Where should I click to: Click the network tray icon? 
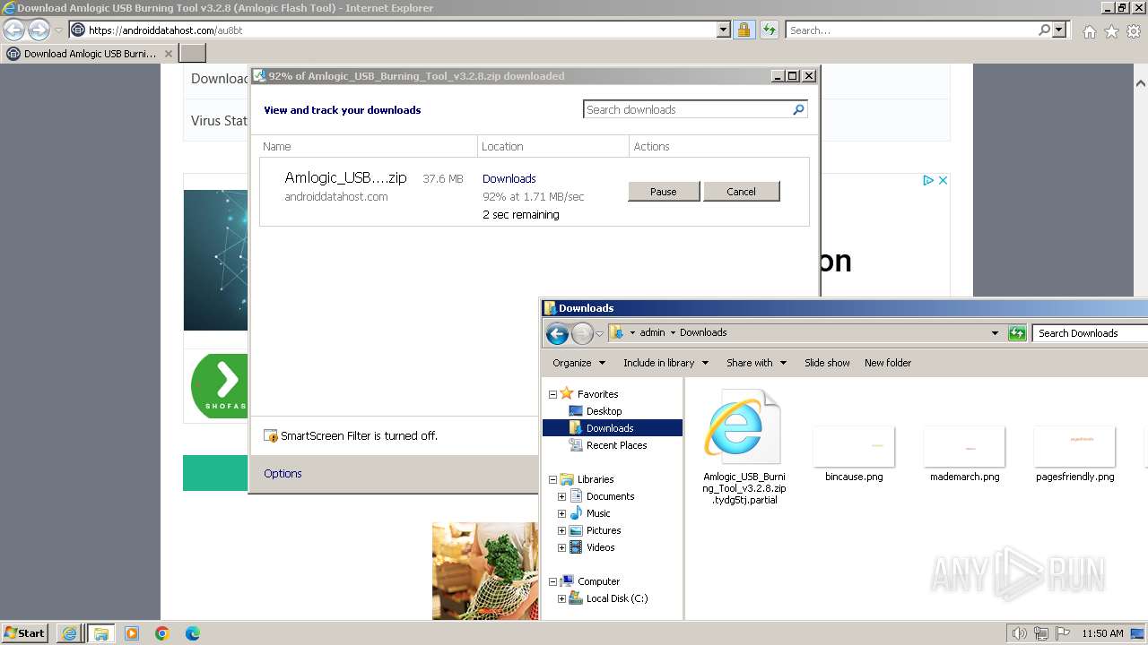pos(1041,633)
